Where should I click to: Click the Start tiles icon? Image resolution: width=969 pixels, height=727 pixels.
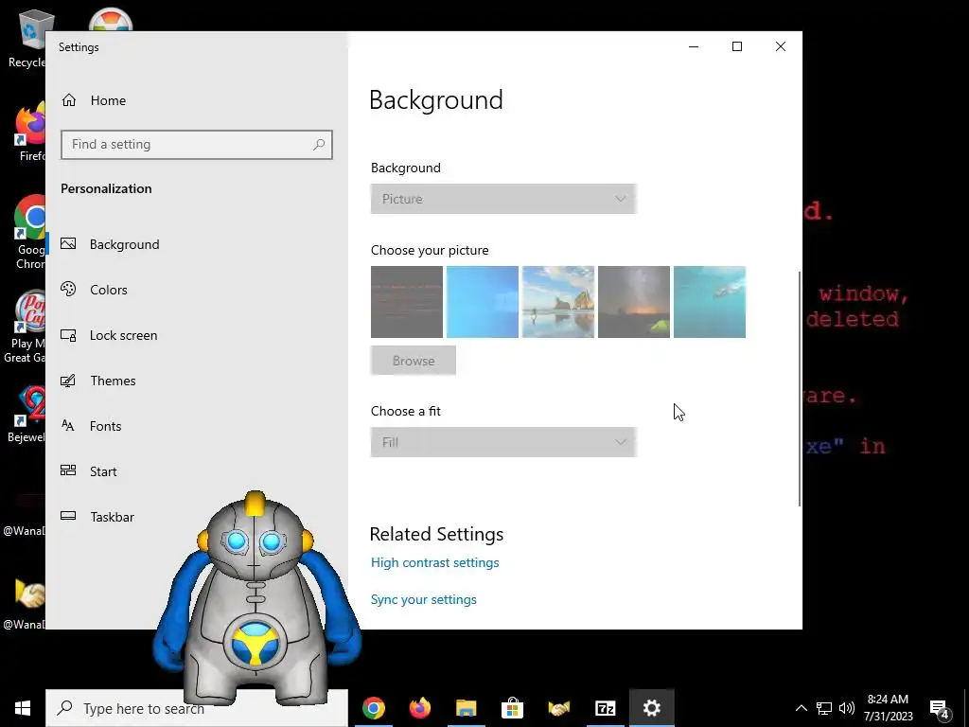pyautogui.click(x=68, y=470)
